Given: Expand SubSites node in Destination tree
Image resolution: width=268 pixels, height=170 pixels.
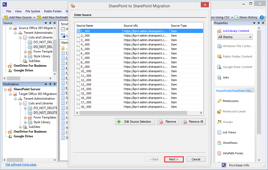Looking at the screenshot, I should point(20,127).
